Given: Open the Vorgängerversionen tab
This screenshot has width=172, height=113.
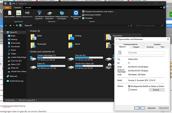Looking at the screenshot, I should pos(130,44).
